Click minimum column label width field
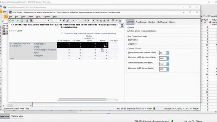 point(163,53)
